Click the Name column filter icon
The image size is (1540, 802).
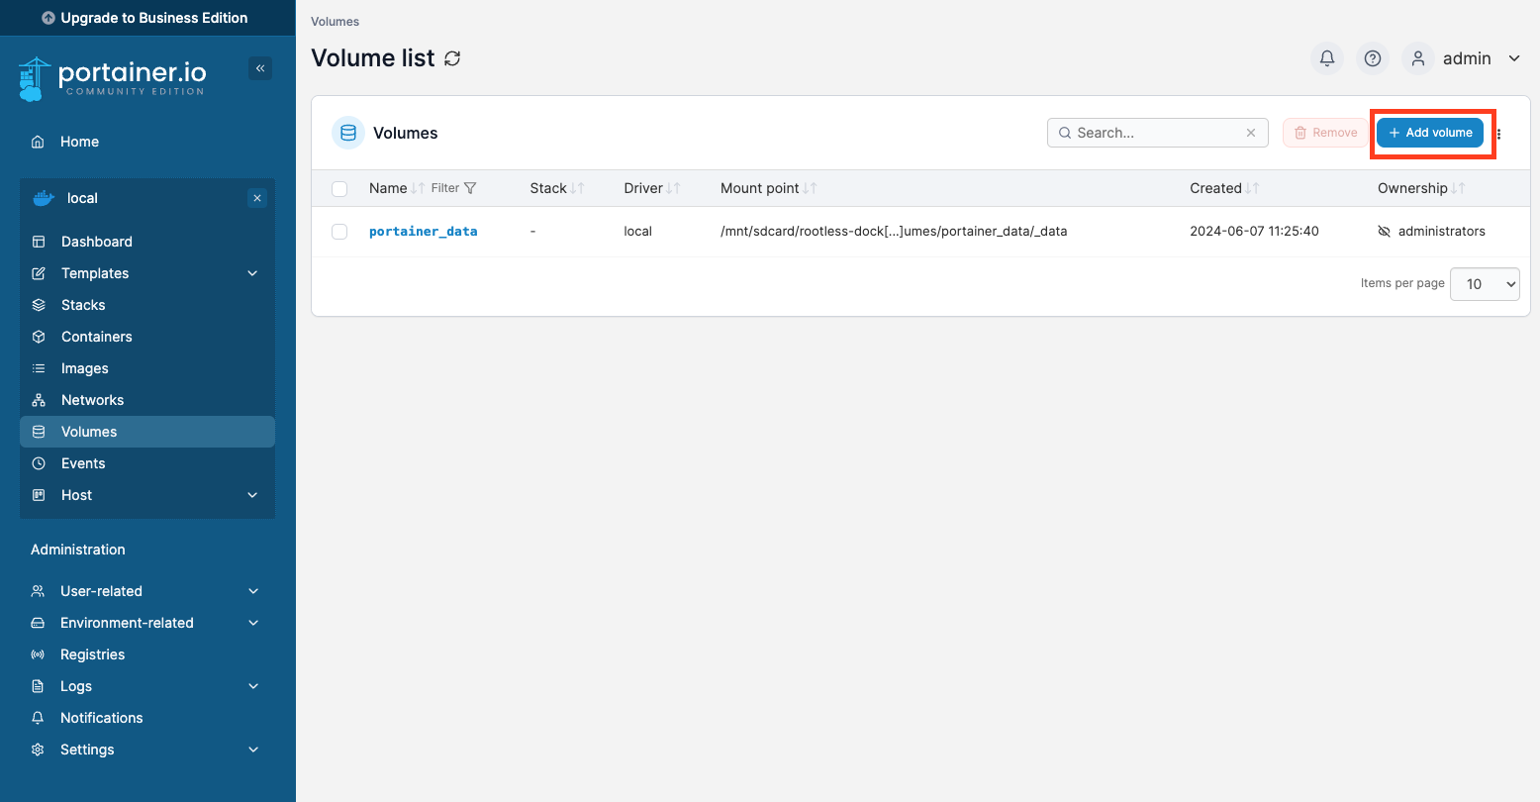click(x=470, y=188)
